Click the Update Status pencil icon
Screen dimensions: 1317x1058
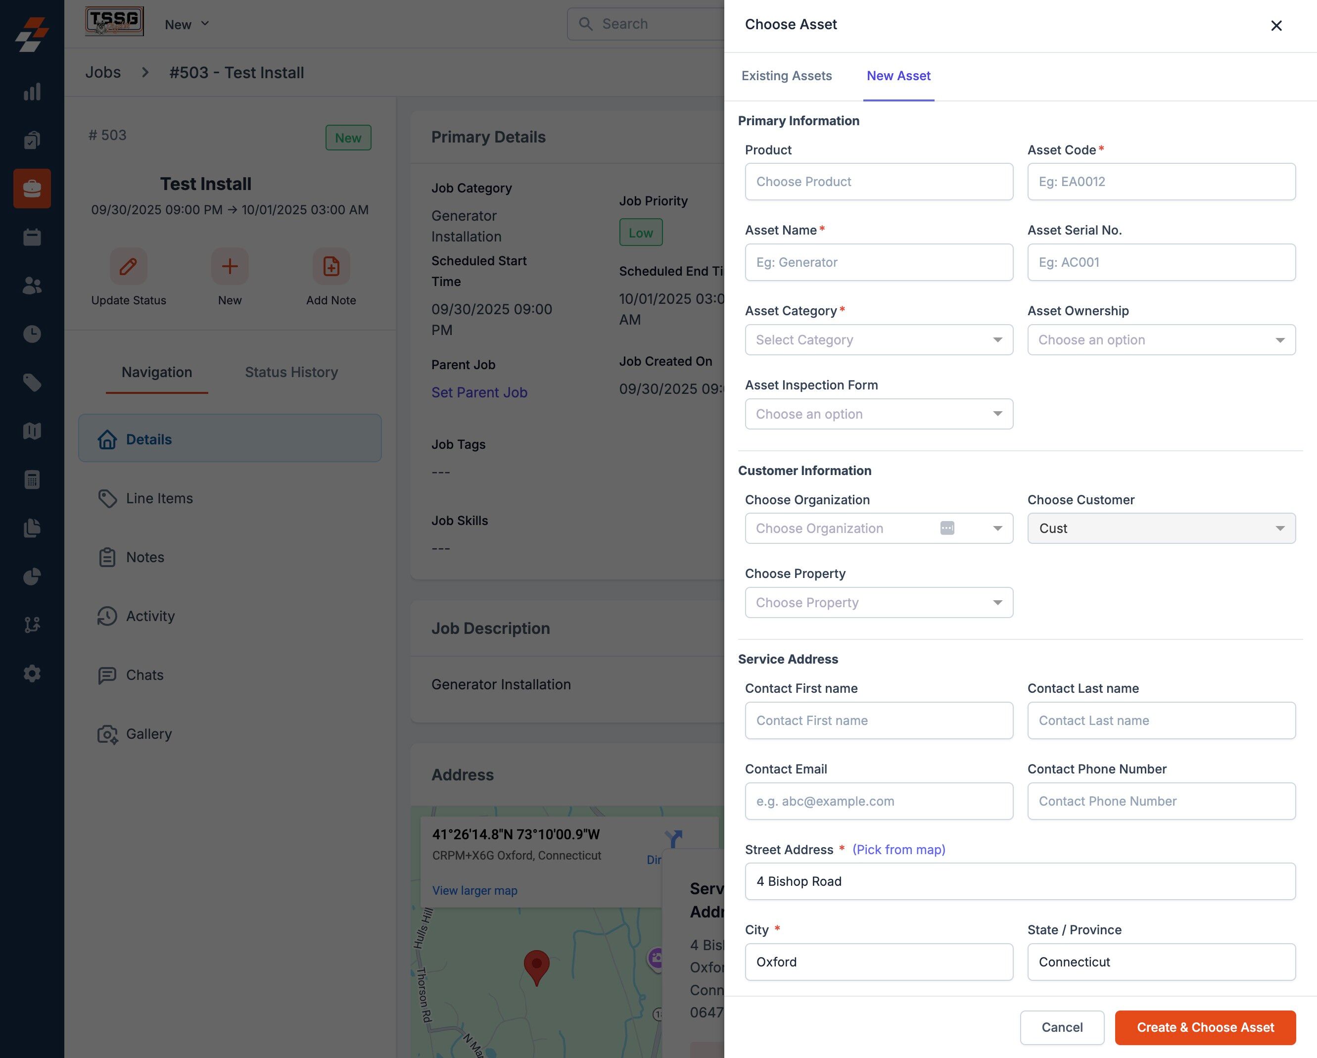pos(128,266)
